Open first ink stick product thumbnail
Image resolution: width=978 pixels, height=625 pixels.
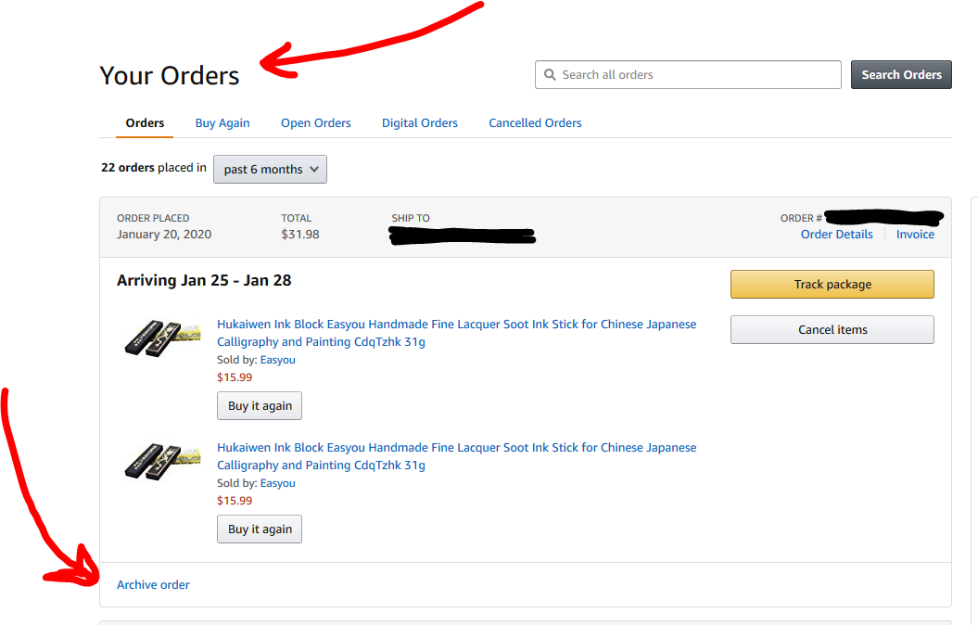(x=163, y=339)
